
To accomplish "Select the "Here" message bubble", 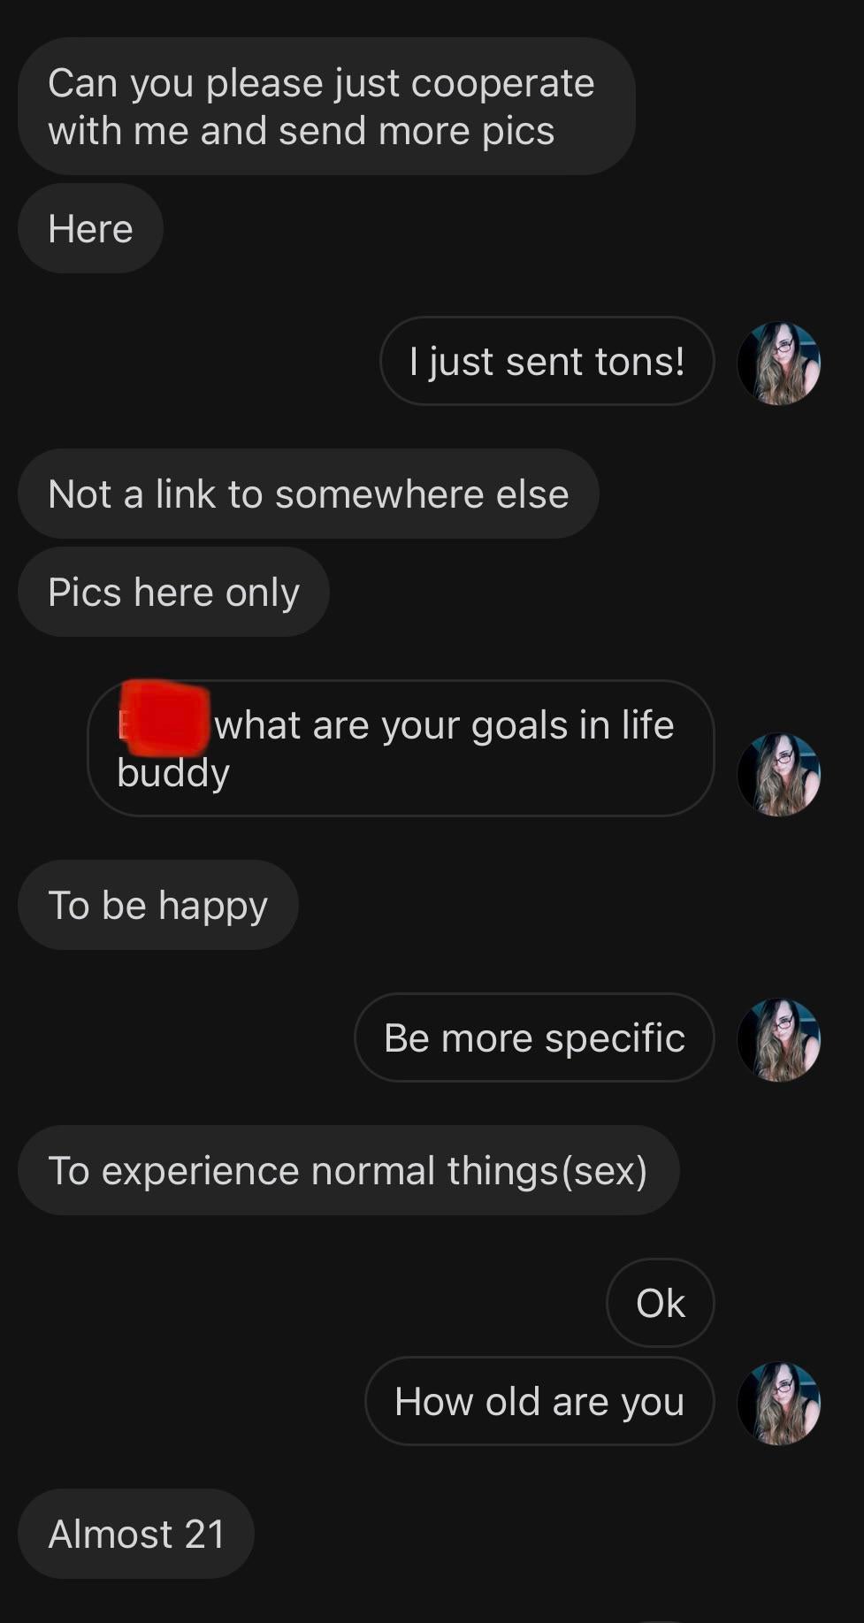I will click(90, 229).
